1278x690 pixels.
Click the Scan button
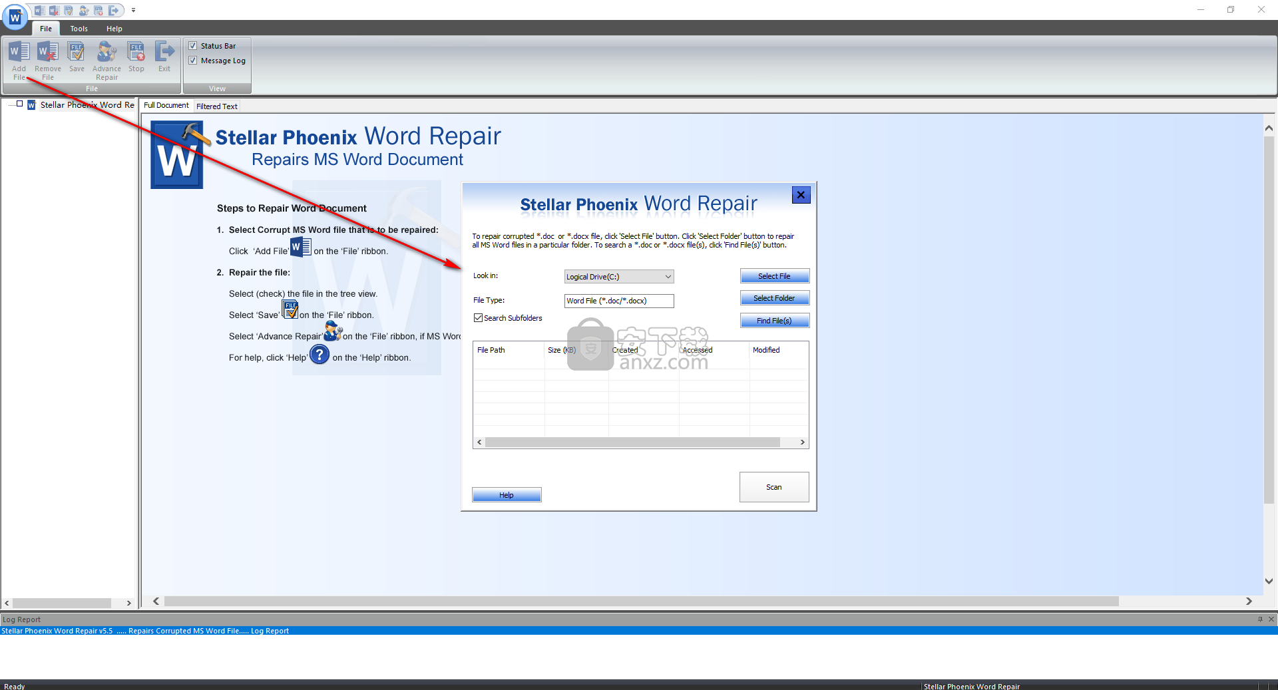pyautogui.click(x=774, y=487)
